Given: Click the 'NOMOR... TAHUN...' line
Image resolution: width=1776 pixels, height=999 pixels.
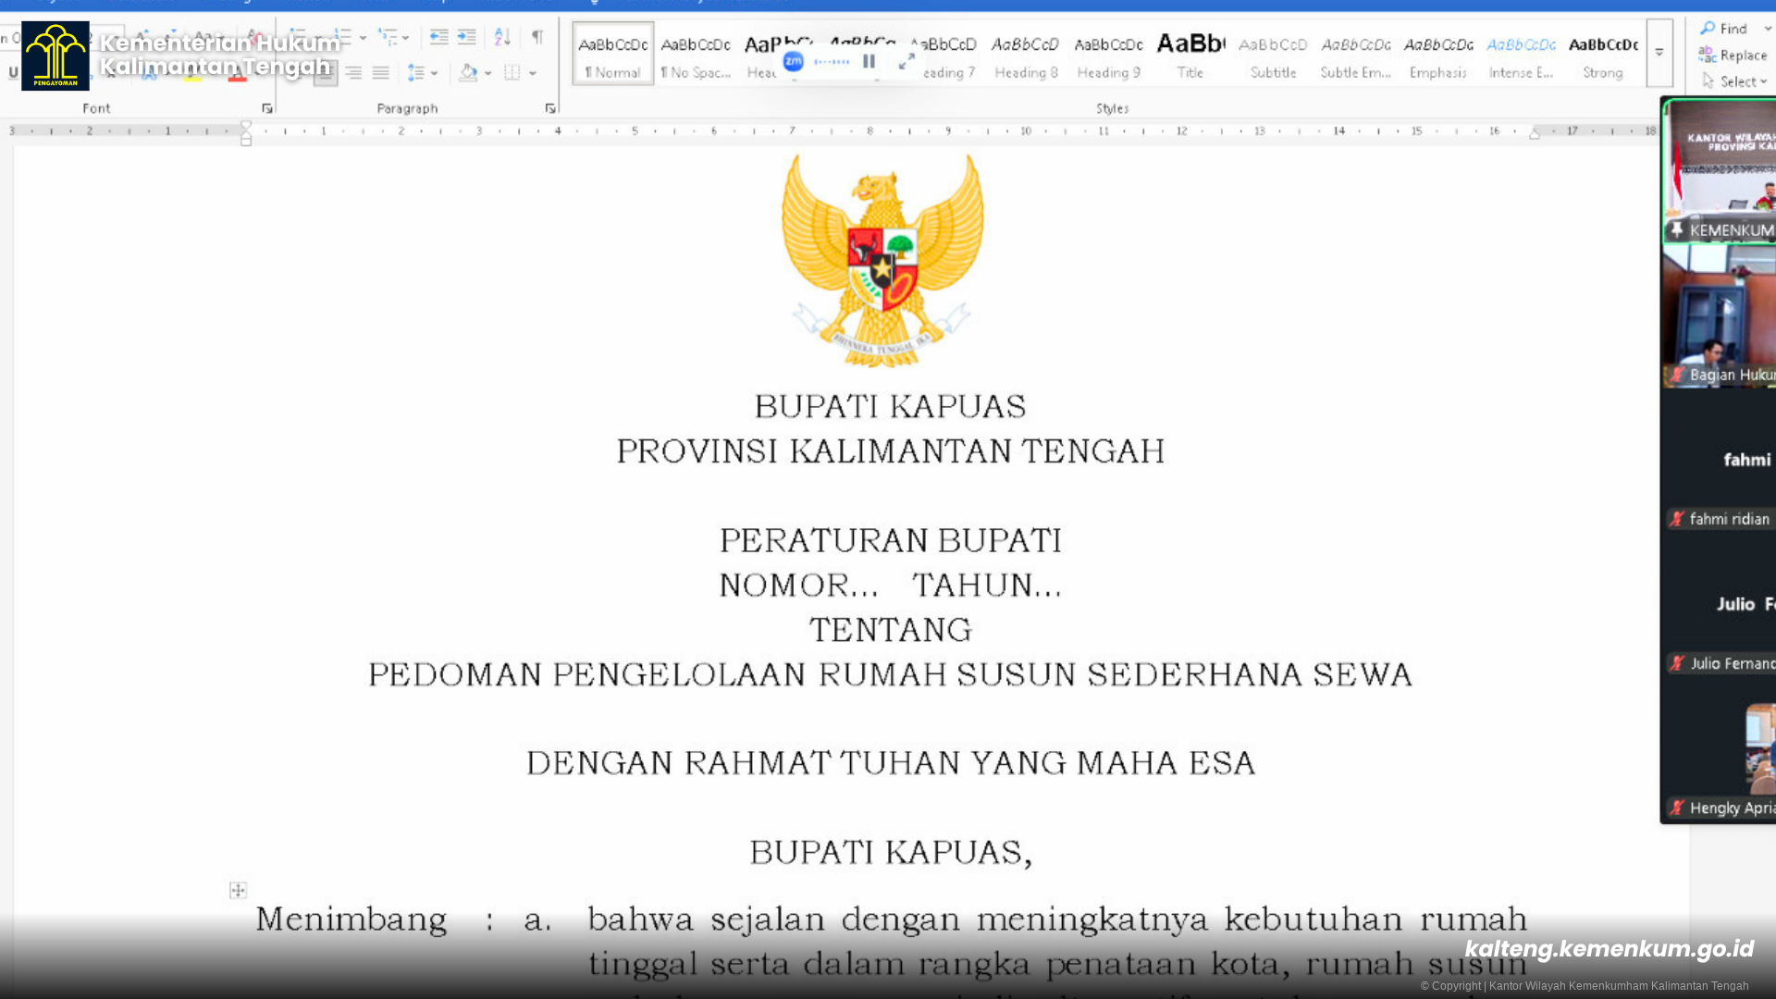Looking at the screenshot, I should [x=891, y=586].
